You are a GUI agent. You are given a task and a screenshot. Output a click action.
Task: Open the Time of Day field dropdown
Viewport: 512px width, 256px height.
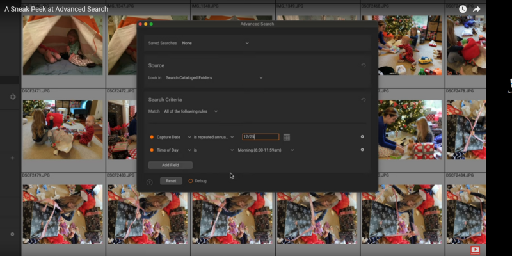click(173, 150)
